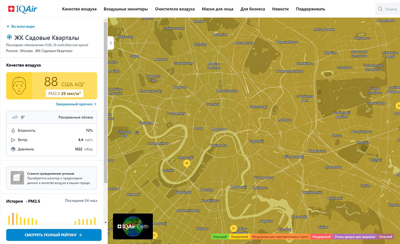The height and width of the screenshot is (244, 400).
Task: Open 'Станьте гражданином-ученым' promo card
Action: pos(52,178)
